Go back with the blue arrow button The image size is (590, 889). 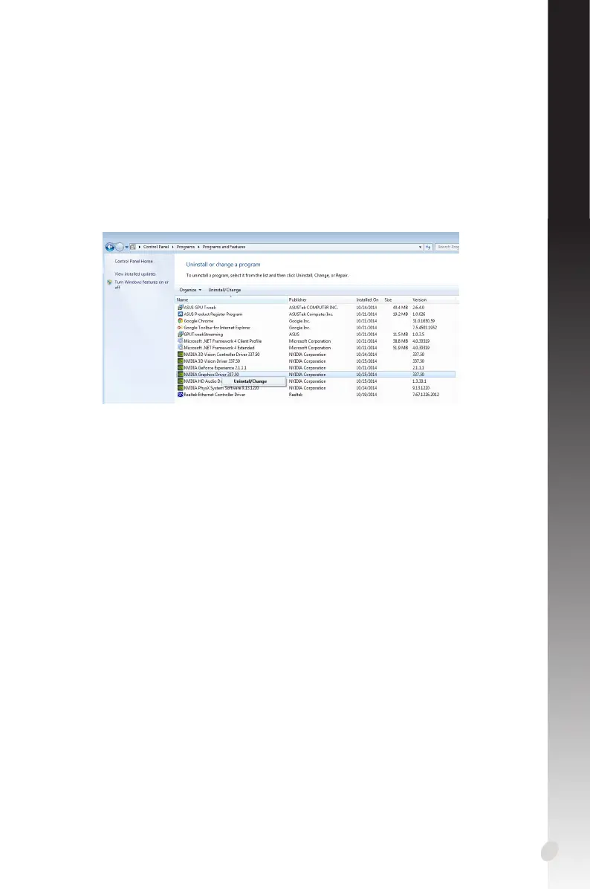click(x=110, y=248)
